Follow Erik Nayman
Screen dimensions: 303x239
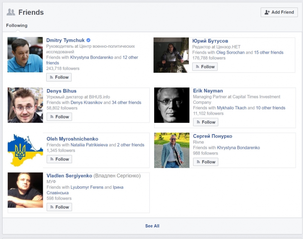pyautogui.click(x=205, y=122)
